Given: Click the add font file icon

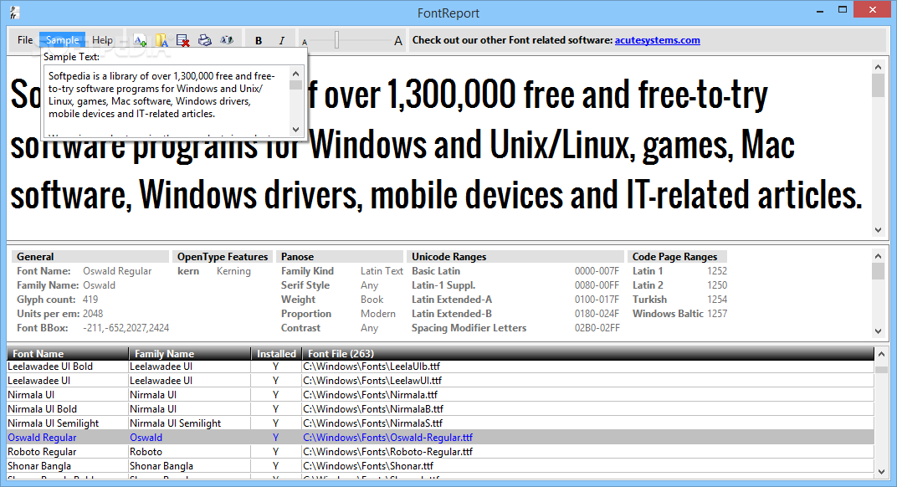Looking at the screenshot, I should tap(140, 40).
